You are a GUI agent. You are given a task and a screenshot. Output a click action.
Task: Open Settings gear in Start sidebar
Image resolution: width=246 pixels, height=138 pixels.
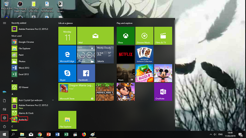[x=4, y=118]
